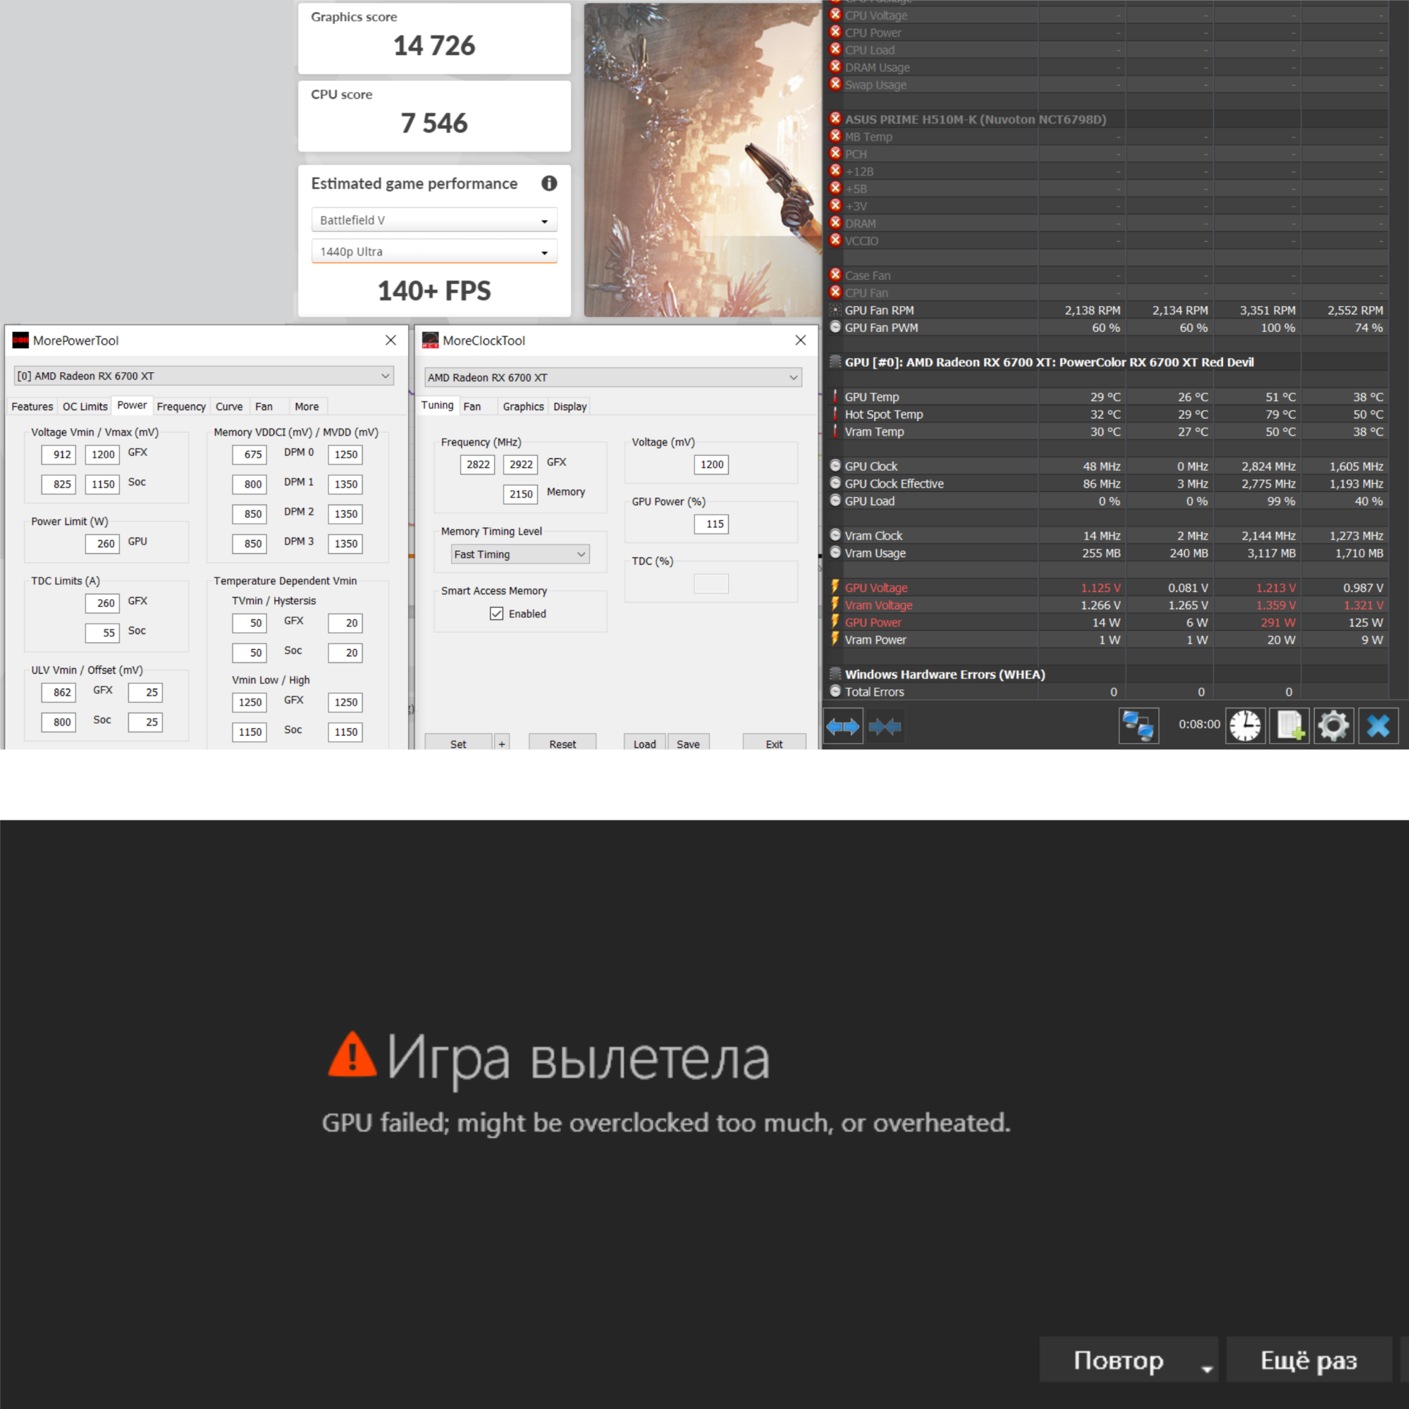Expand the Fast Timing memory level dropdown
The width and height of the screenshot is (1409, 1409).
[519, 554]
